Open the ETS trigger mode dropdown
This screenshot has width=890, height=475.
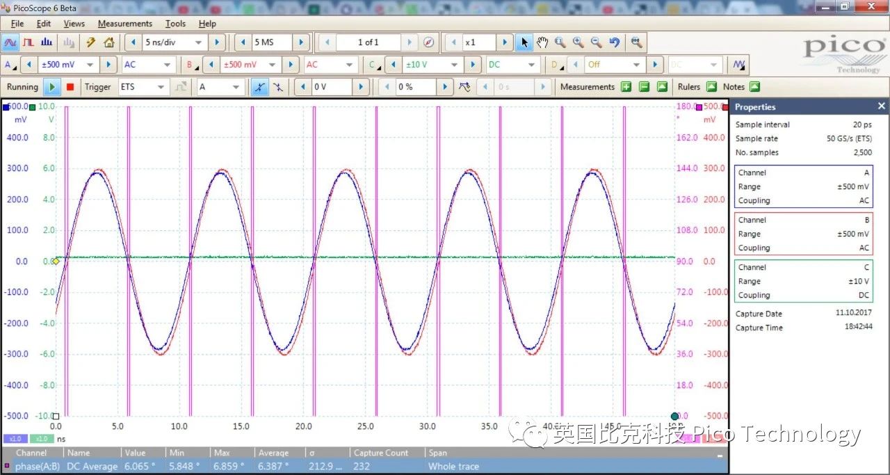(161, 87)
